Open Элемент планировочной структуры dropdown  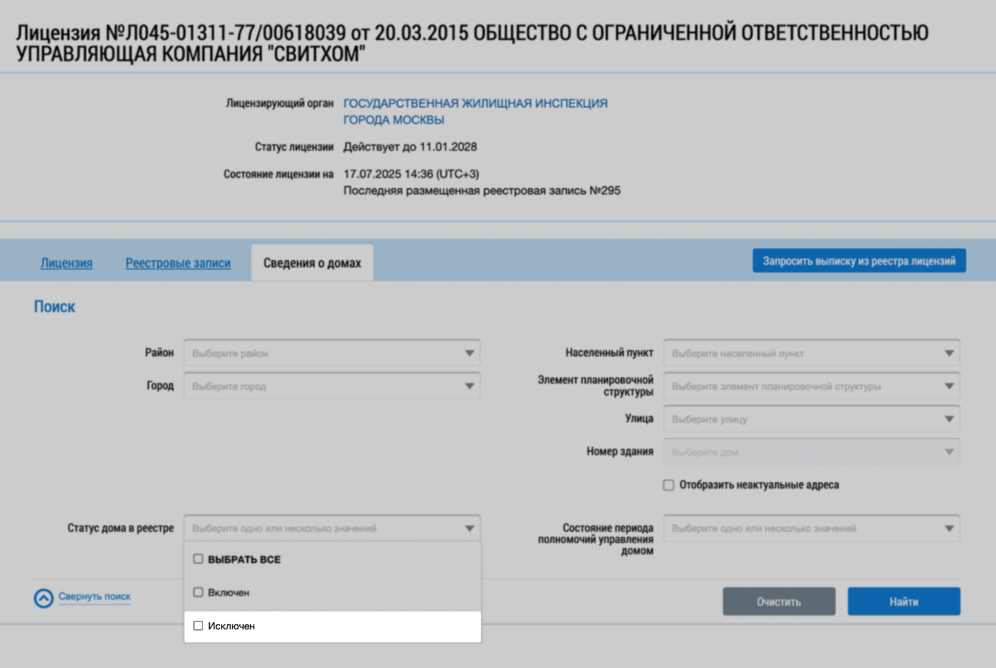coord(811,385)
